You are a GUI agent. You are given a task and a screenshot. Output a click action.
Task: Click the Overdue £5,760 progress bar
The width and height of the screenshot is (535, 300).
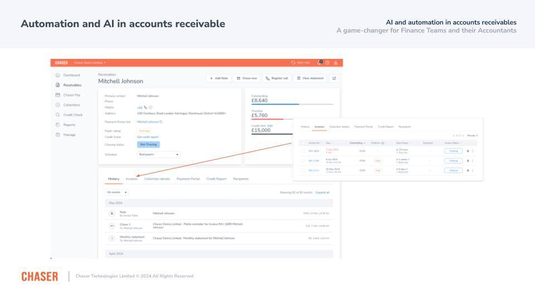[x=273, y=119]
